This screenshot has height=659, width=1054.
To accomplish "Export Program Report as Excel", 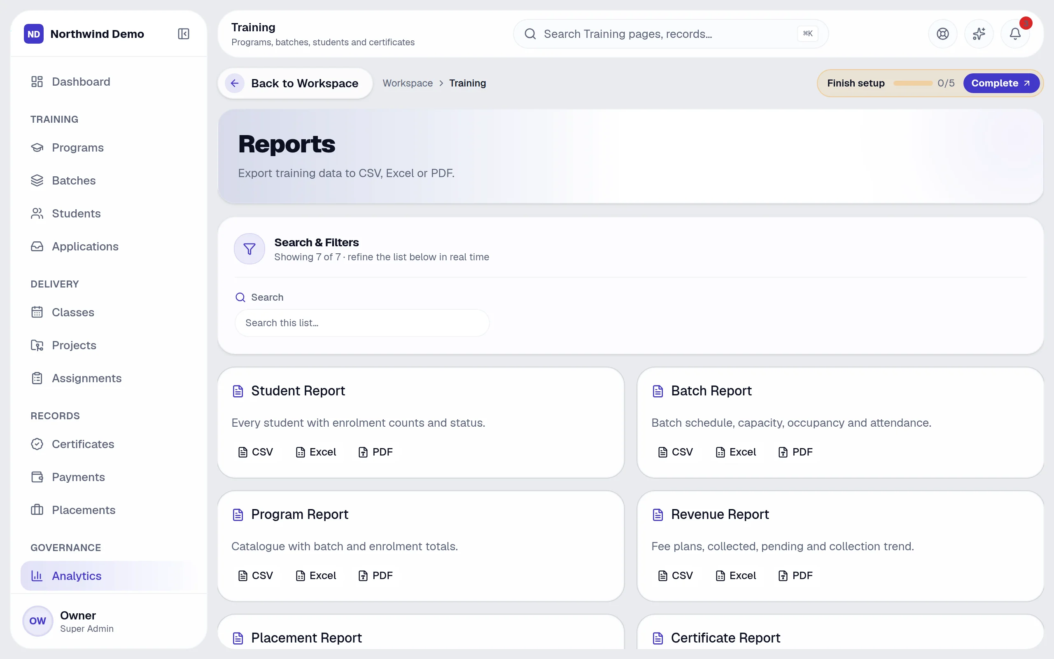I will coord(315,575).
